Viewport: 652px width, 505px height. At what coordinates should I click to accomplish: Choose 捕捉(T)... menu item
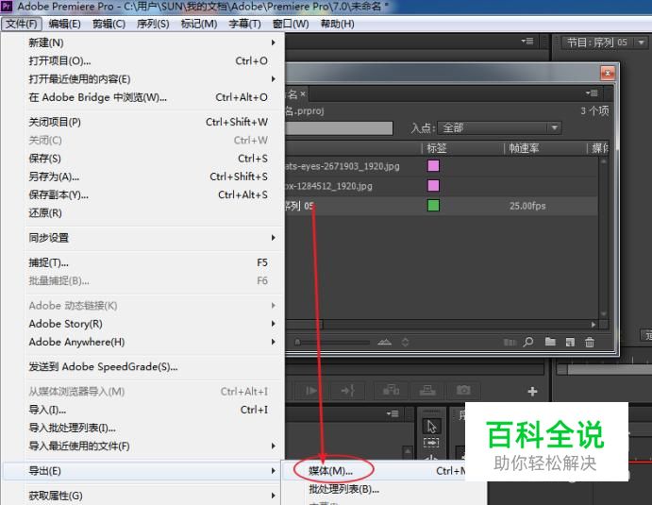point(142,262)
